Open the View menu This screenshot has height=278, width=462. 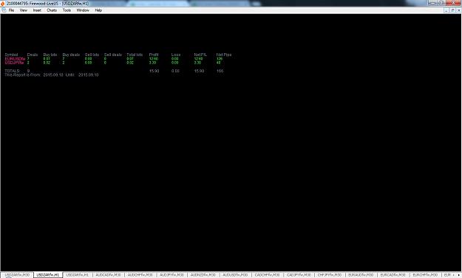pyautogui.click(x=23, y=10)
